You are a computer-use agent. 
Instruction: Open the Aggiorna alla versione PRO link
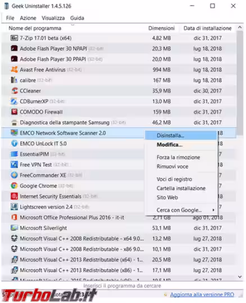click(x=202, y=295)
